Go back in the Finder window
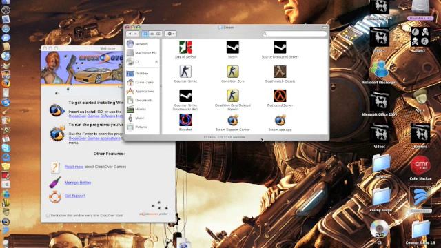The width and height of the screenshot is (441, 248). click(130, 34)
